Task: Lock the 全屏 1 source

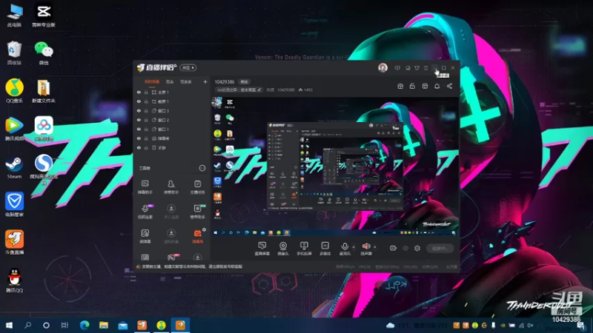Action: 146,92
